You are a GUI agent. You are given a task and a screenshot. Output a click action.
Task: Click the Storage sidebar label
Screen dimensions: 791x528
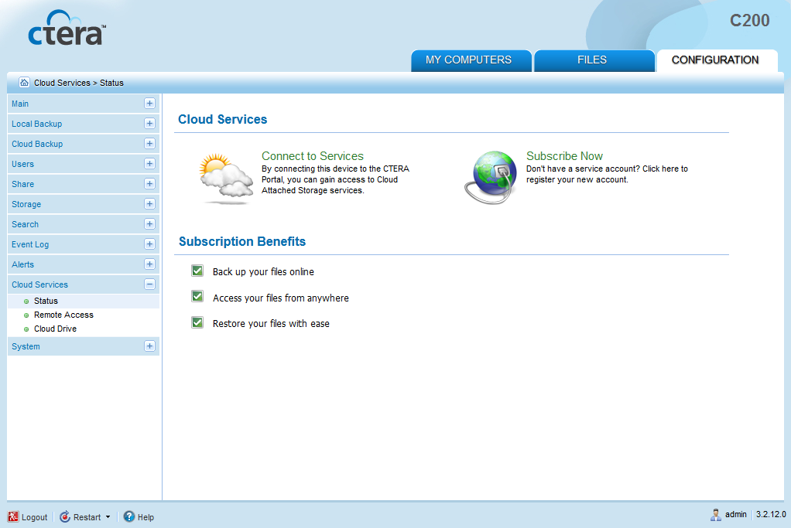click(26, 205)
